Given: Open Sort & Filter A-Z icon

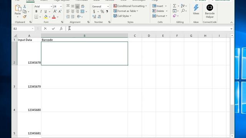Looking at the screenshot, I should 183,6.
